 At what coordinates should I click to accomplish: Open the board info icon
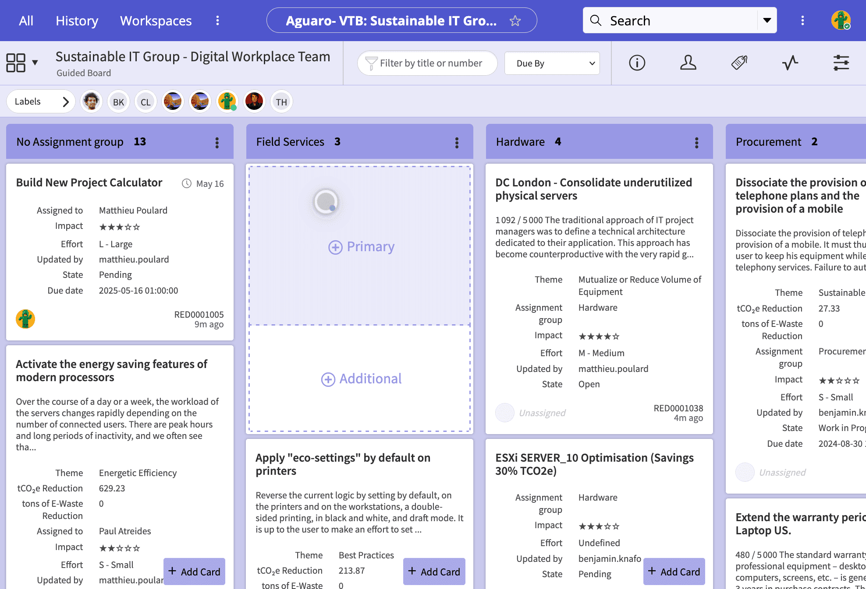(637, 63)
